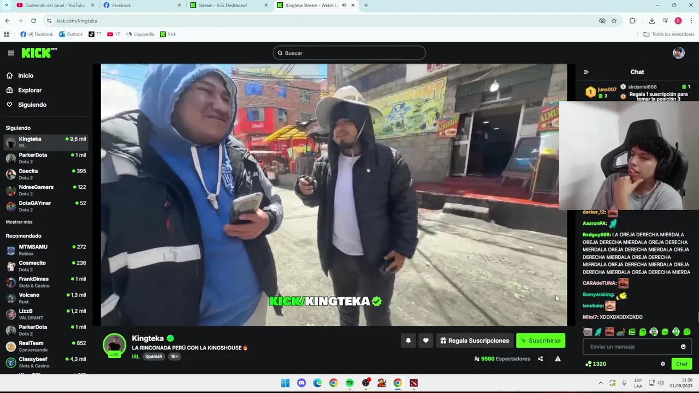Switch to the Facebook tab
Screen dimensions: 699x393
(x=142, y=5)
